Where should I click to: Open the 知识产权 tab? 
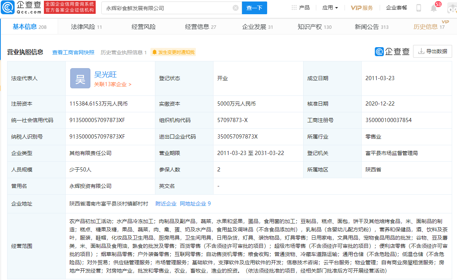pyautogui.click(x=314, y=27)
